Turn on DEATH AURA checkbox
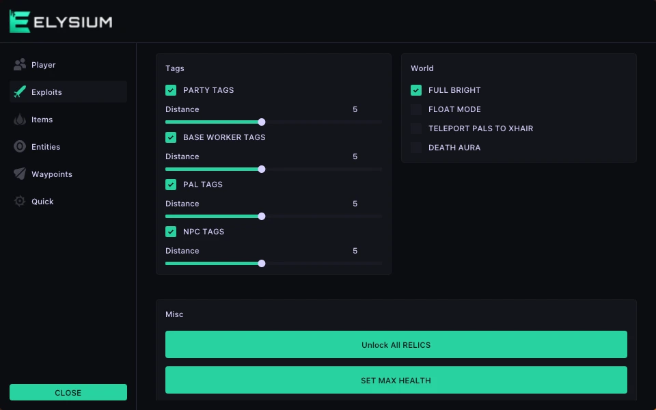Viewport: 656px width, 410px height. point(416,148)
